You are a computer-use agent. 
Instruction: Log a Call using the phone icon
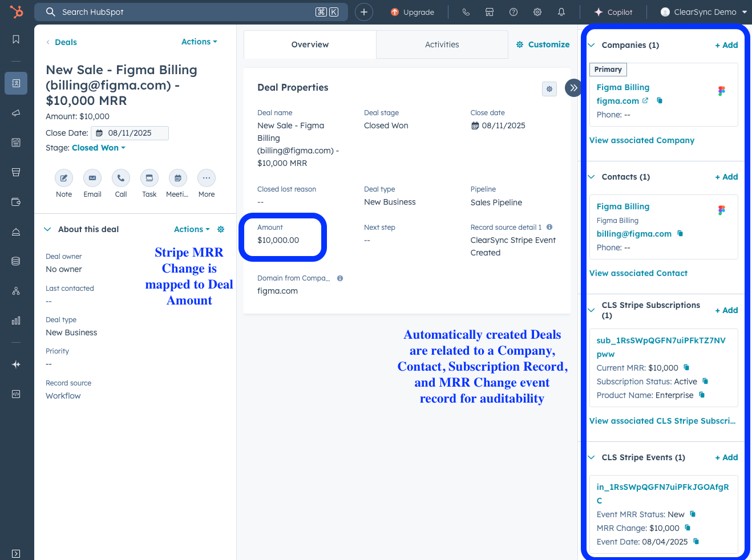click(x=121, y=178)
